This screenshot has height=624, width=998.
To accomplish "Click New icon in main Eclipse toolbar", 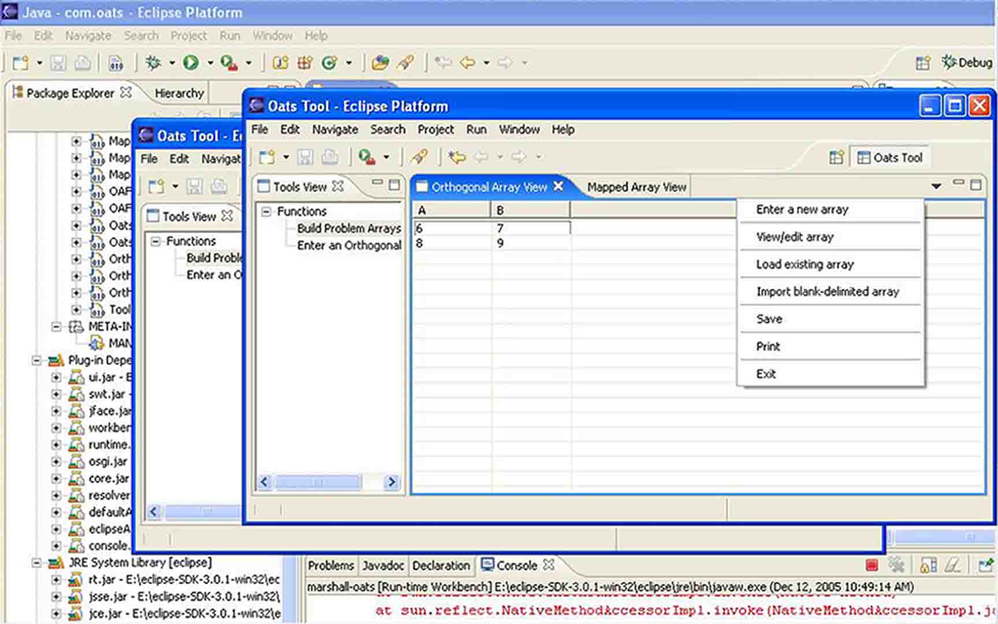I will tap(21, 62).
